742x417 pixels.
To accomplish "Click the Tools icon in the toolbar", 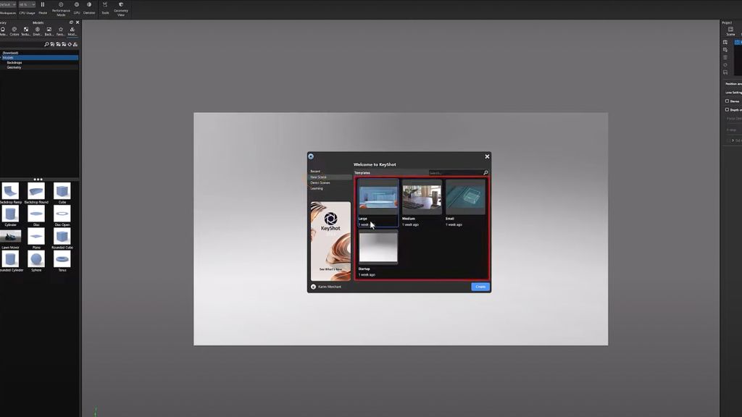I will click(104, 7).
